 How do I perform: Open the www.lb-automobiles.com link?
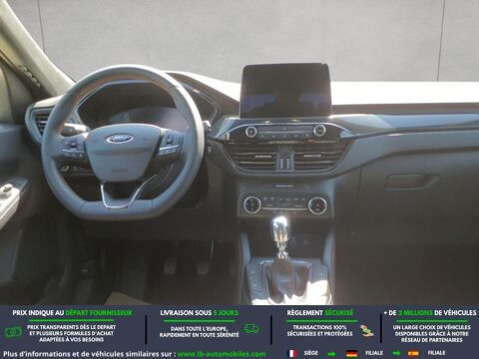click(222, 354)
